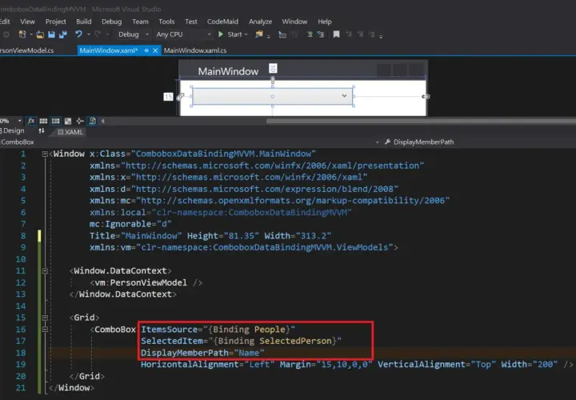This screenshot has height=400, width=576.
Task: Switch to the Design pane tab
Action: click(x=13, y=130)
